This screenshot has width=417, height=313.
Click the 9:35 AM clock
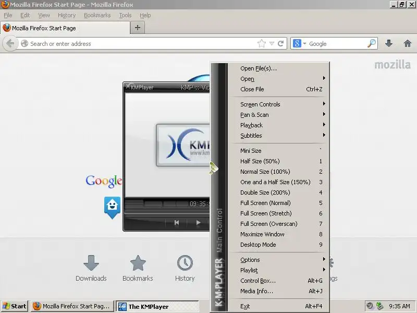[399, 306]
